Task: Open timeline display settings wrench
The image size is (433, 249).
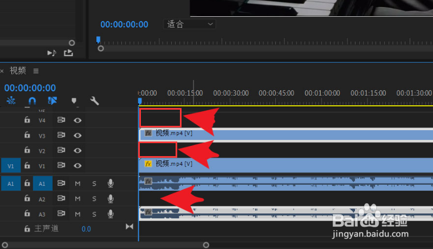Action: (x=94, y=100)
